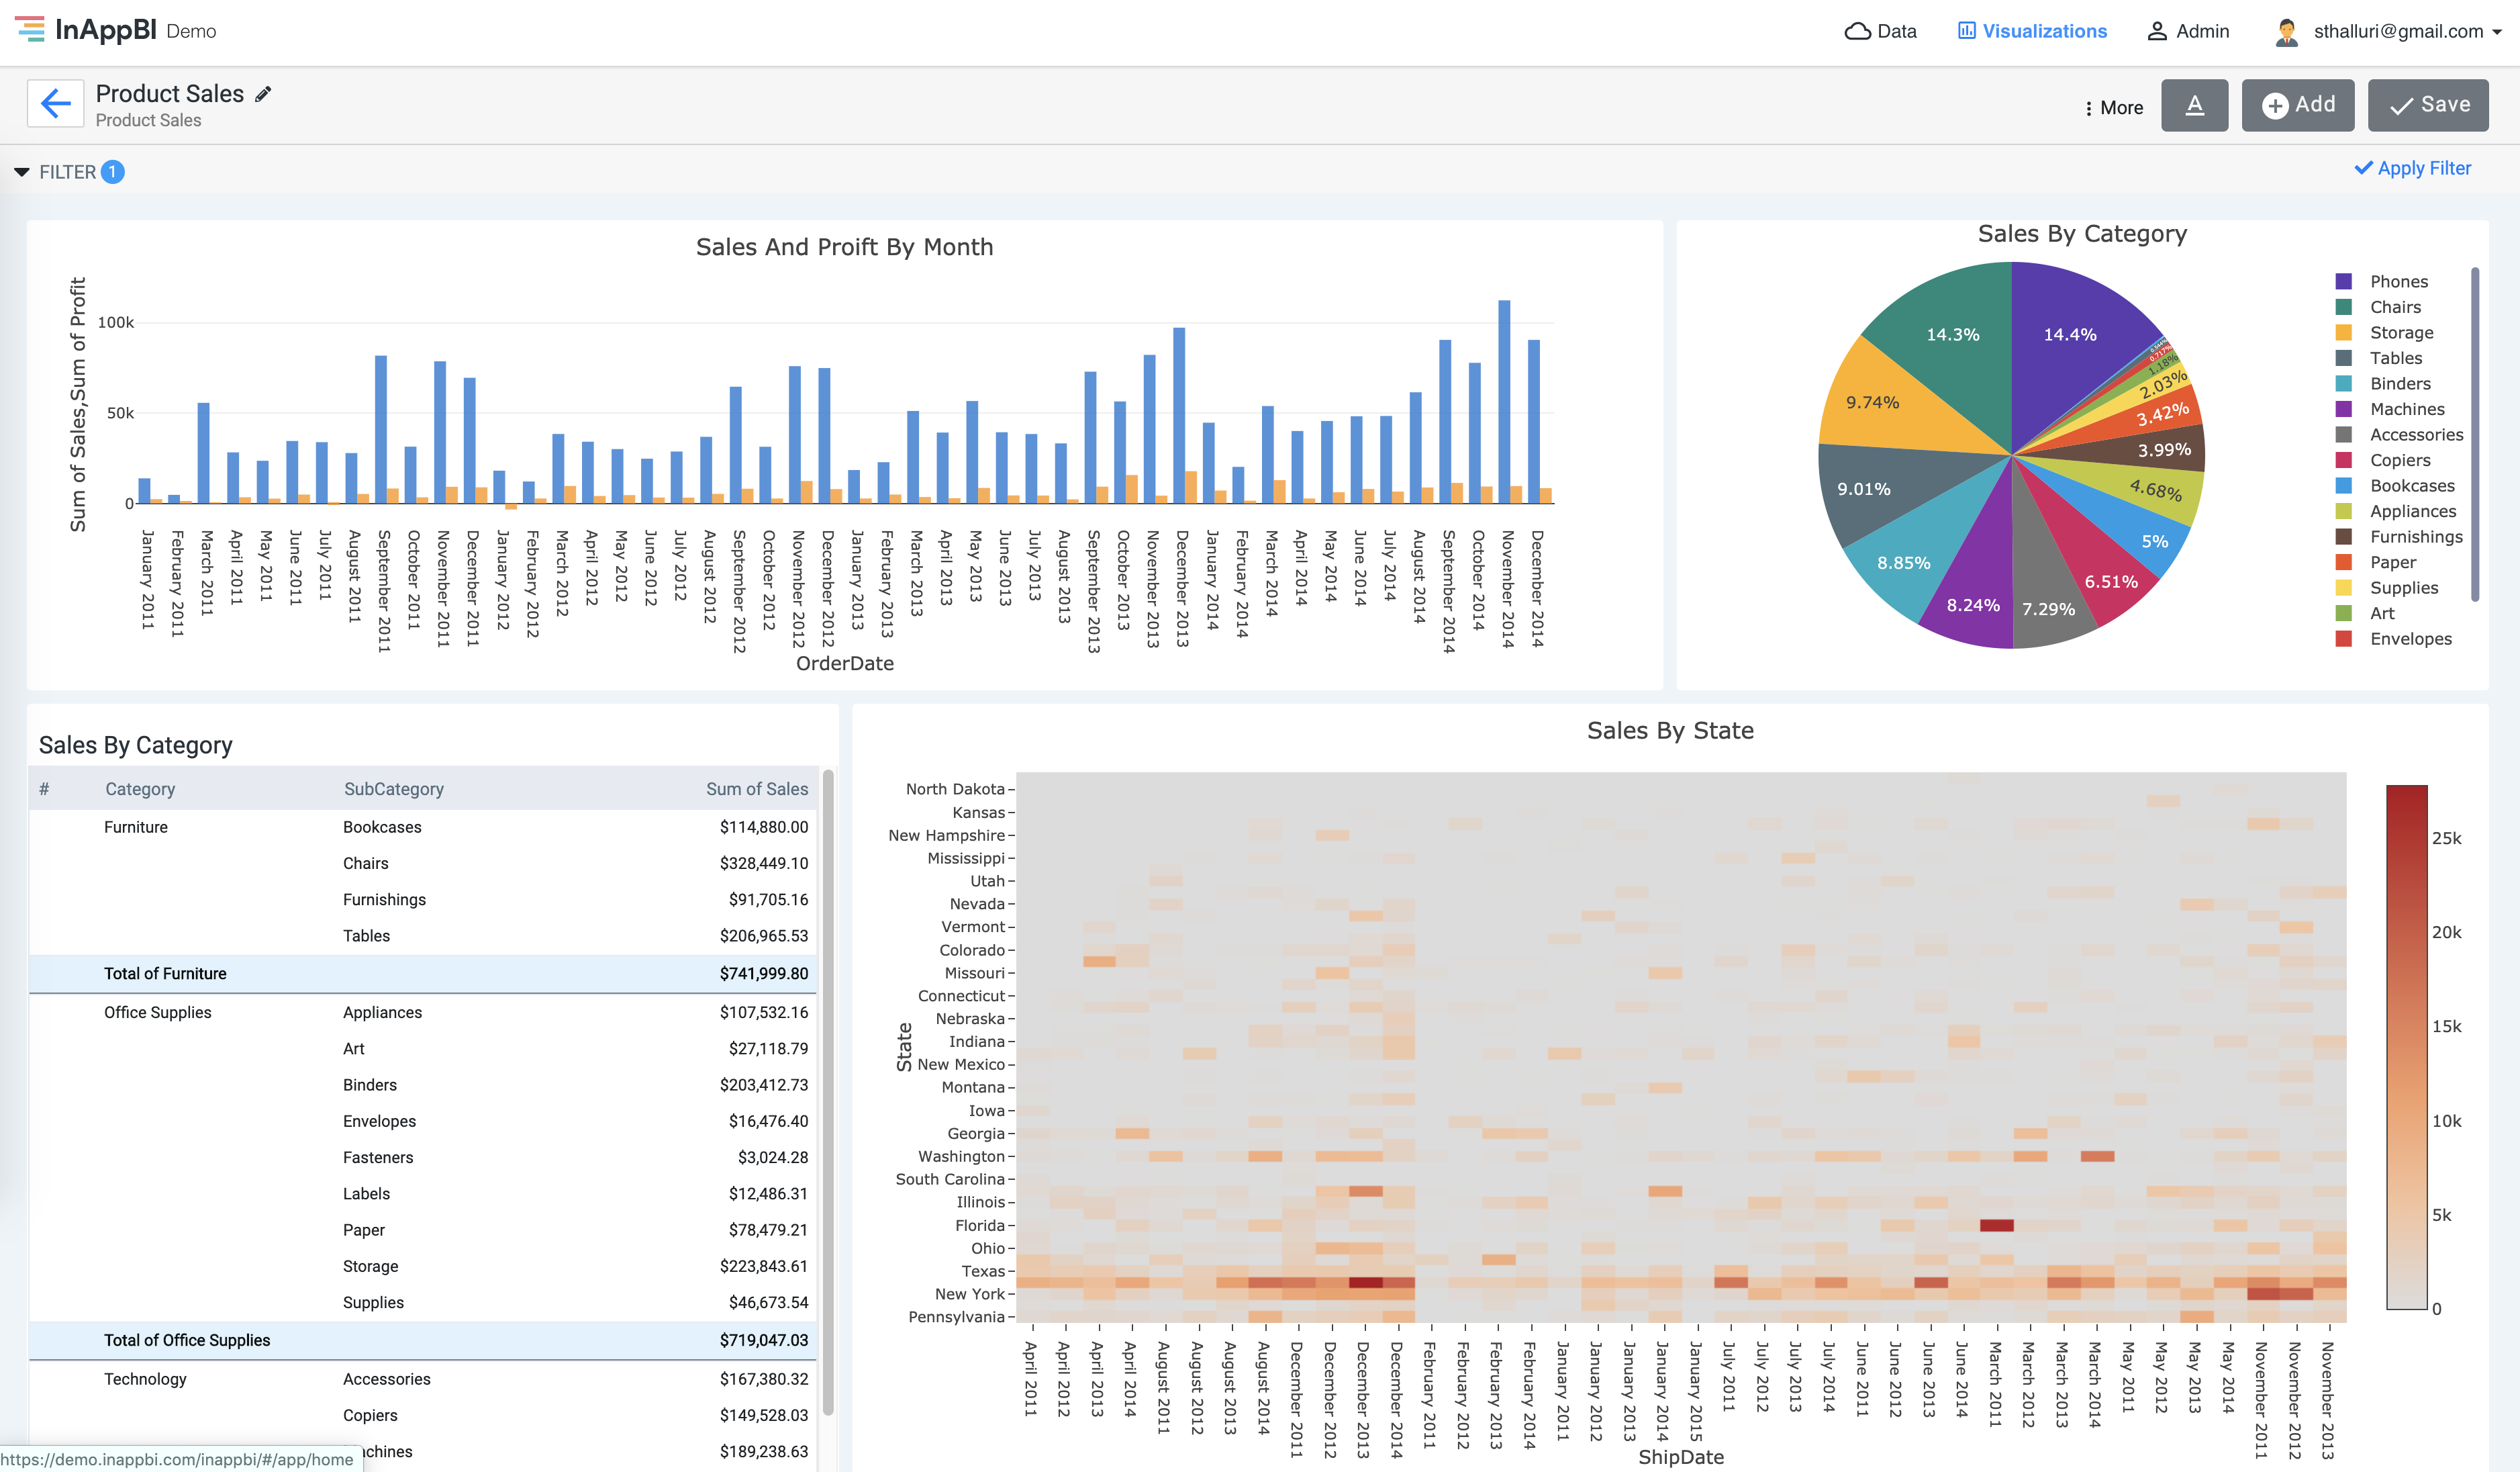The width and height of the screenshot is (2520, 1472).
Task: Open the More options three-dot icon
Action: tap(2089, 107)
